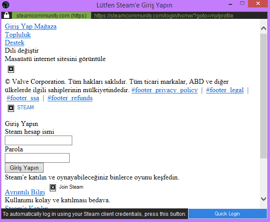
Task: Open the Giriş Yap Mağaza link
Action: coord(31,26)
